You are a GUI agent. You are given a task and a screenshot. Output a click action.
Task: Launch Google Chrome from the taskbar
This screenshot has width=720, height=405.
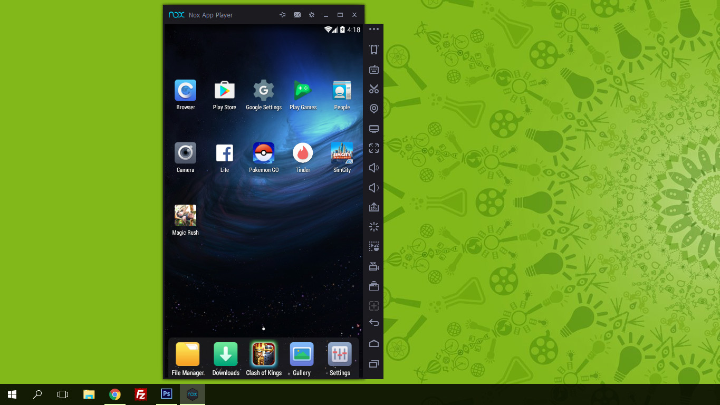click(115, 394)
